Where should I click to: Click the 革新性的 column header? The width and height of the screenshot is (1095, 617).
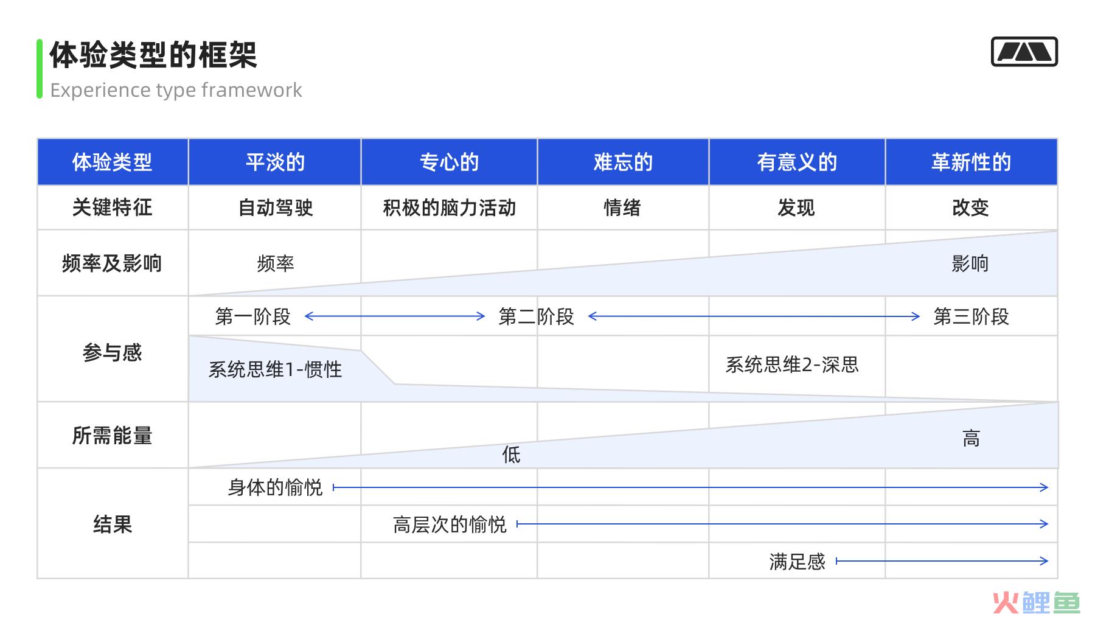(x=972, y=162)
